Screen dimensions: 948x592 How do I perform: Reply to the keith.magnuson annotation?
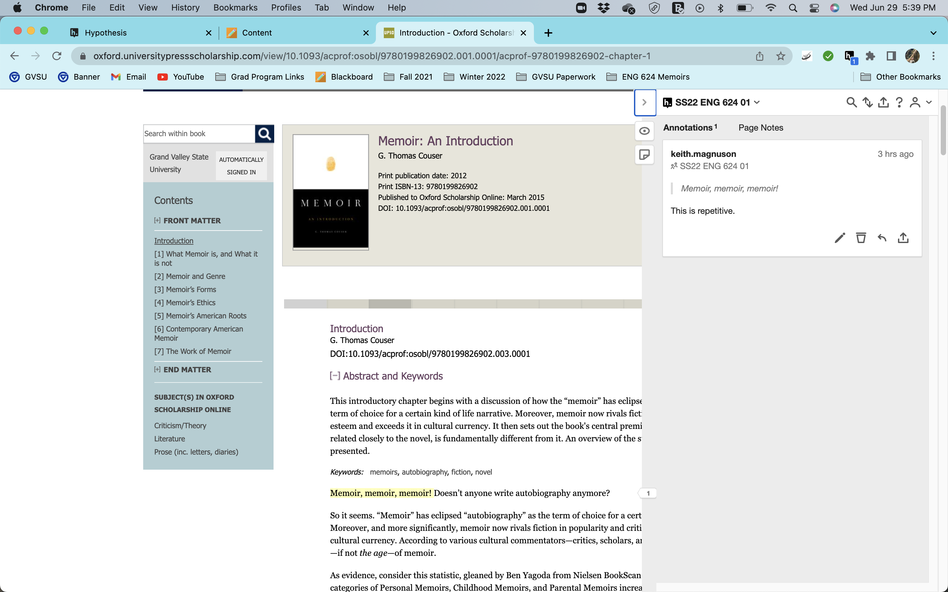(882, 238)
